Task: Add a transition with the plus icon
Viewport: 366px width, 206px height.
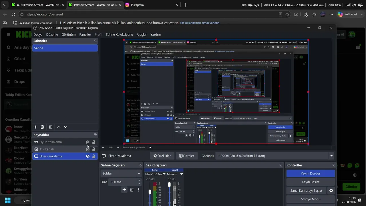Action: (x=124, y=189)
